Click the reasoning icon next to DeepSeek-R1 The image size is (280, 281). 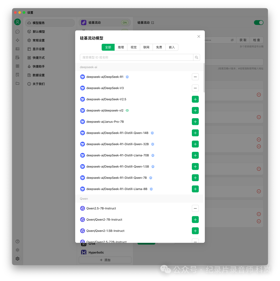[127, 77]
